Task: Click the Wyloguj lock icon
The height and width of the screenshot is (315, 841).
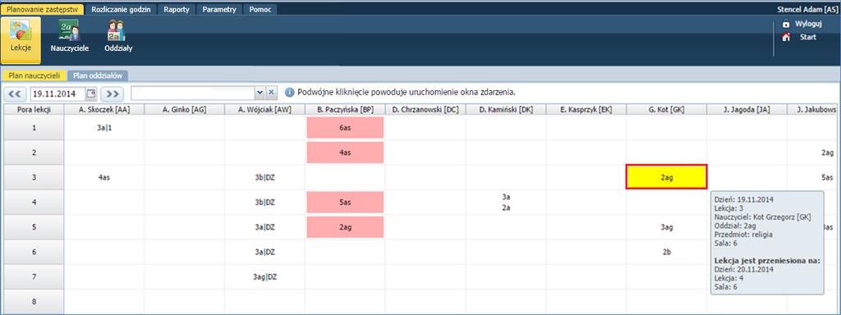Action: 786,24
